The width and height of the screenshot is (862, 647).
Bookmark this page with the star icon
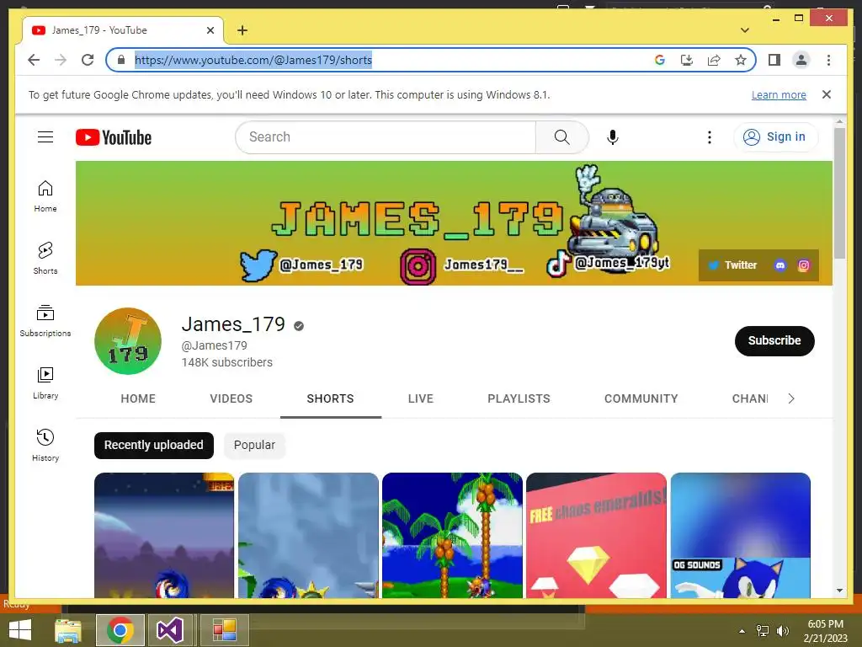pos(741,60)
